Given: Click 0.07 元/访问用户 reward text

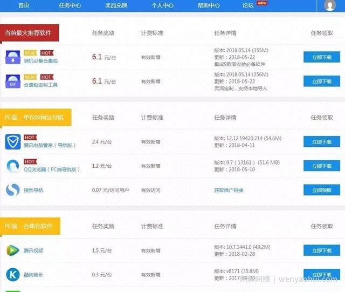Looking at the screenshot, I should [111, 190].
